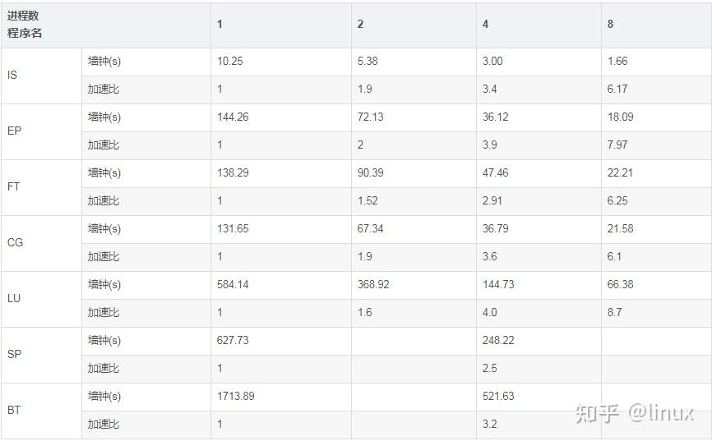The height and width of the screenshot is (441, 712).
Task: Click the EP program name cell
Action: point(14,131)
